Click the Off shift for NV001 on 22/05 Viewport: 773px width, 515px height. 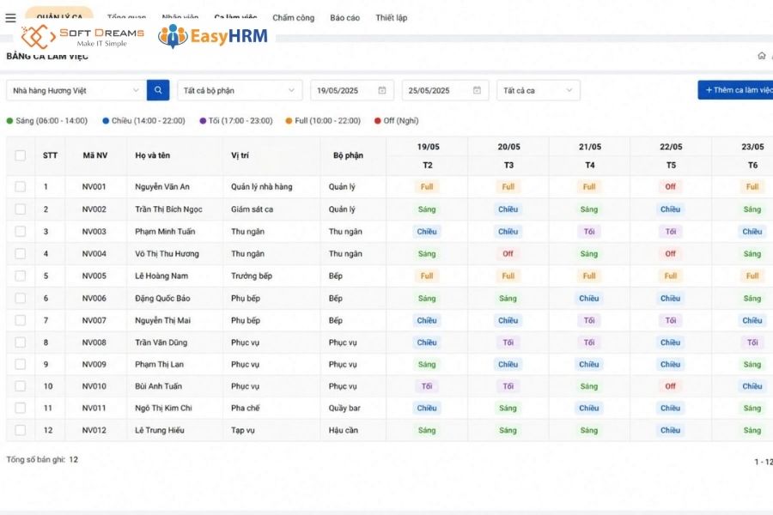pyautogui.click(x=671, y=187)
